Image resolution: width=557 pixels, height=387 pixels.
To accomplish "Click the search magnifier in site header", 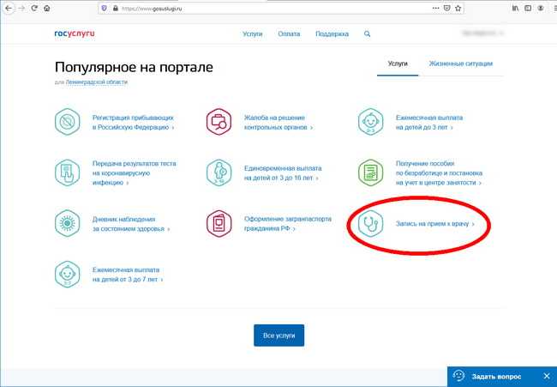I will [x=368, y=33].
